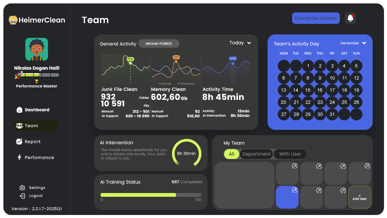
Task: Open the December month dropdown
Action: tap(353, 43)
